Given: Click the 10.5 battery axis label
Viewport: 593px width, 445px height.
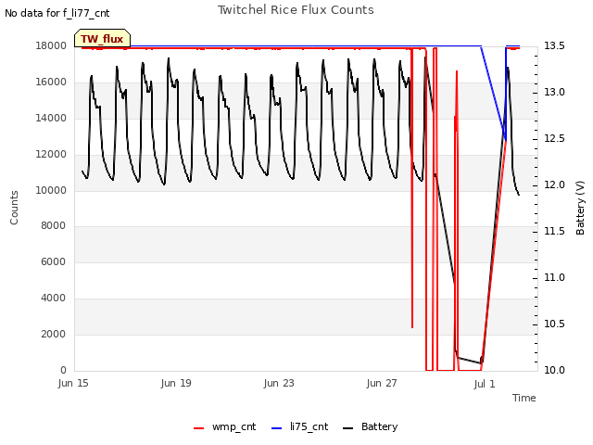Looking at the screenshot, I should (x=554, y=324).
